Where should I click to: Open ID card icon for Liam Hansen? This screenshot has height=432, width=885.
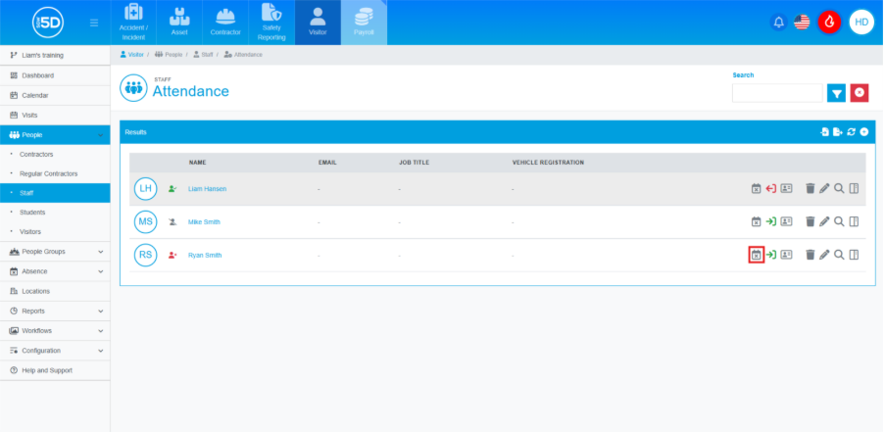coord(786,188)
